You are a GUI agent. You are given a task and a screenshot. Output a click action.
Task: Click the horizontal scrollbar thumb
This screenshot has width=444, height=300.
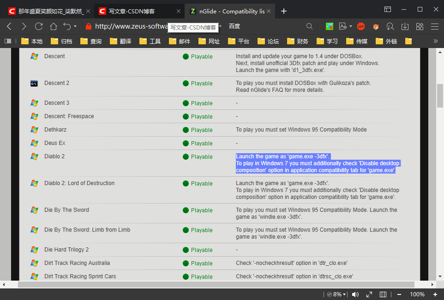(216, 284)
